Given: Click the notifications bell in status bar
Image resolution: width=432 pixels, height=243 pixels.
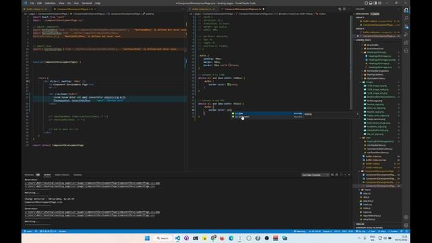Looking at the screenshot, I should click(406, 232).
